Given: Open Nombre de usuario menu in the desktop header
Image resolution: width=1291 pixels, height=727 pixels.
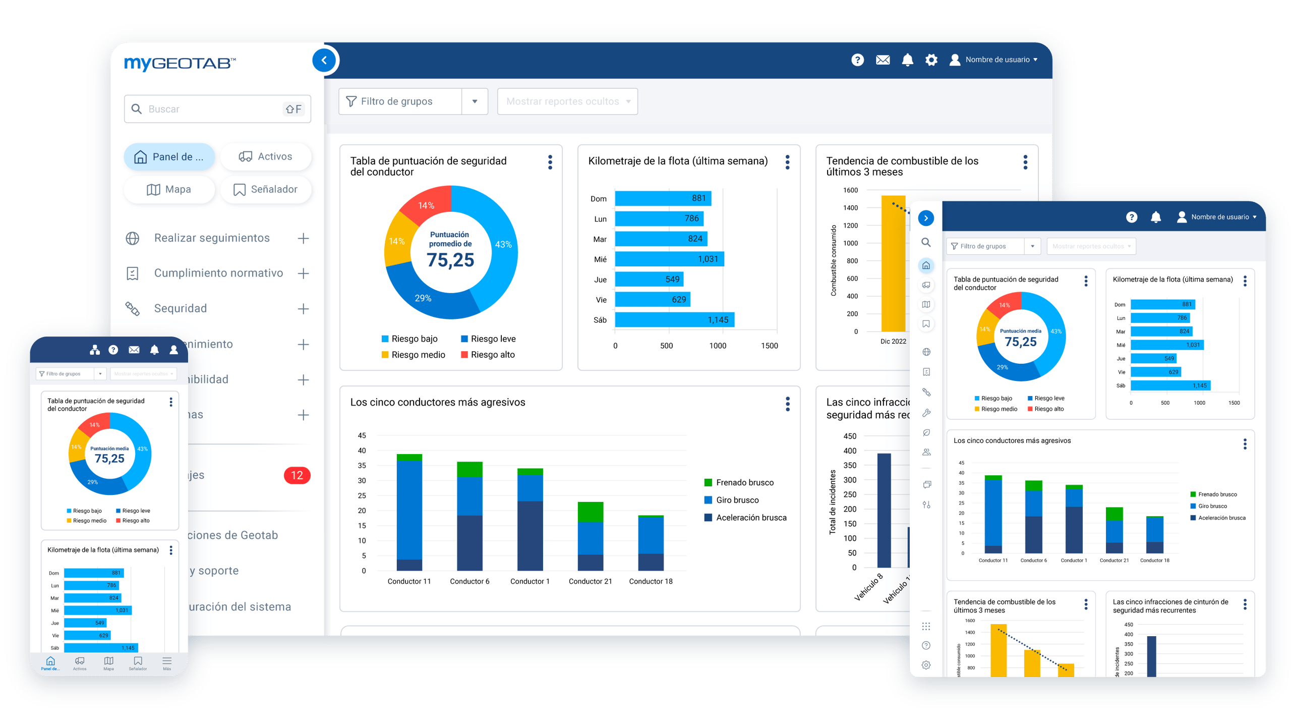Looking at the screenshot, I should coord(992,60).
